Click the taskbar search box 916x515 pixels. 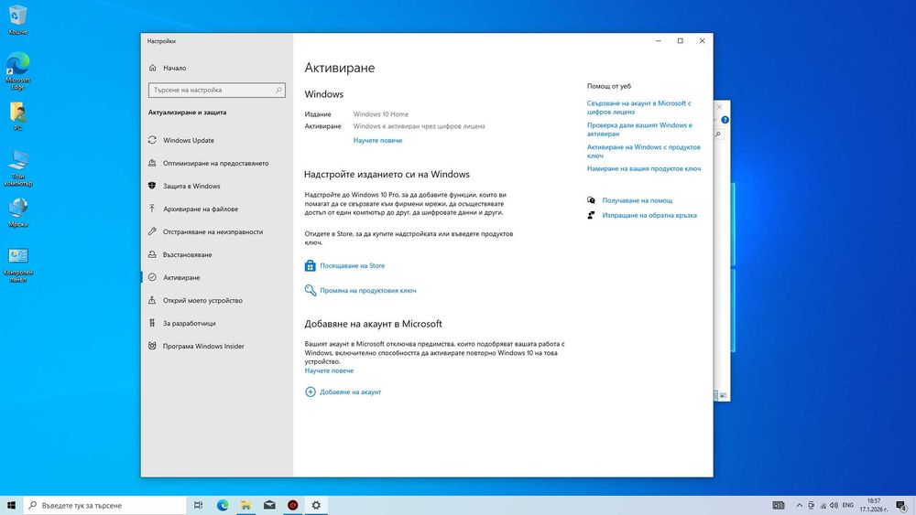click(x=105, y=505)
